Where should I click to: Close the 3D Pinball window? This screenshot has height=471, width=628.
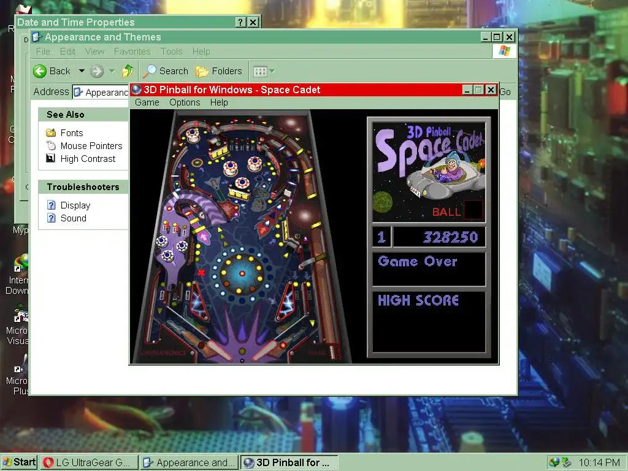click(x=491, y=90)
